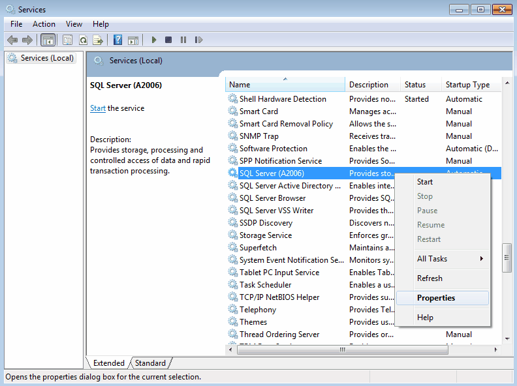Sort by the Name column header
Image resolution: width=517 pixels, height=386 pixels.
(285, 85)
